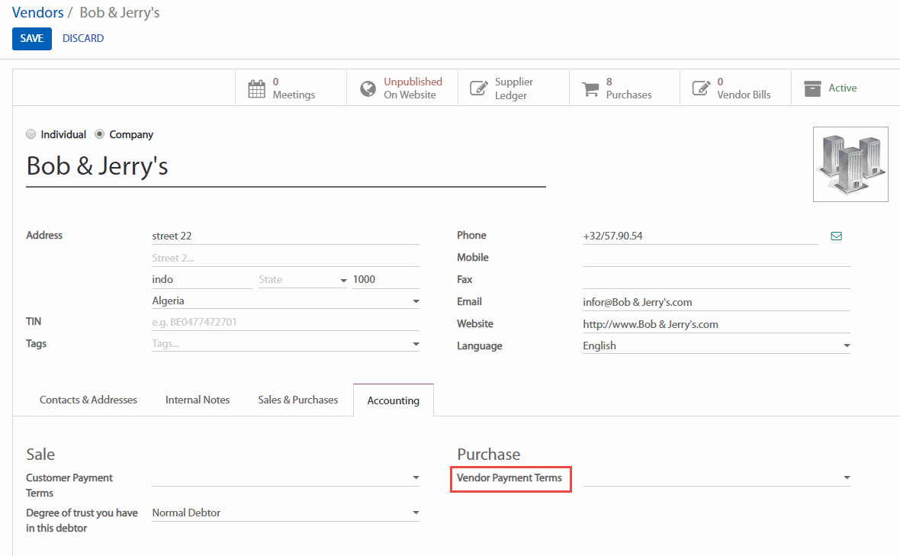Click the globe icon for website publishing
The image size is (900, 556).
click(368, 88)
